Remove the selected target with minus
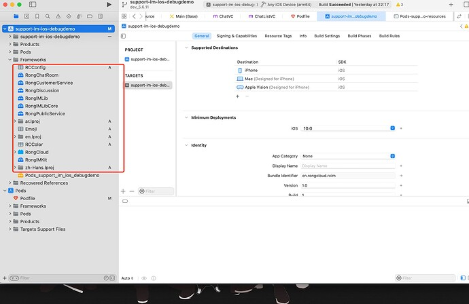The image size is (469, 304). tap(132, 191)
